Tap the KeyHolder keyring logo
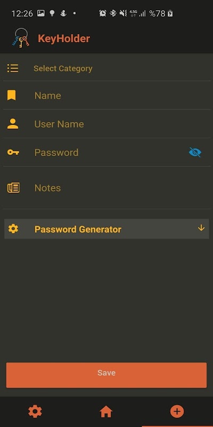The height and width of the screenshot is (427, 213). pos(21,38)
